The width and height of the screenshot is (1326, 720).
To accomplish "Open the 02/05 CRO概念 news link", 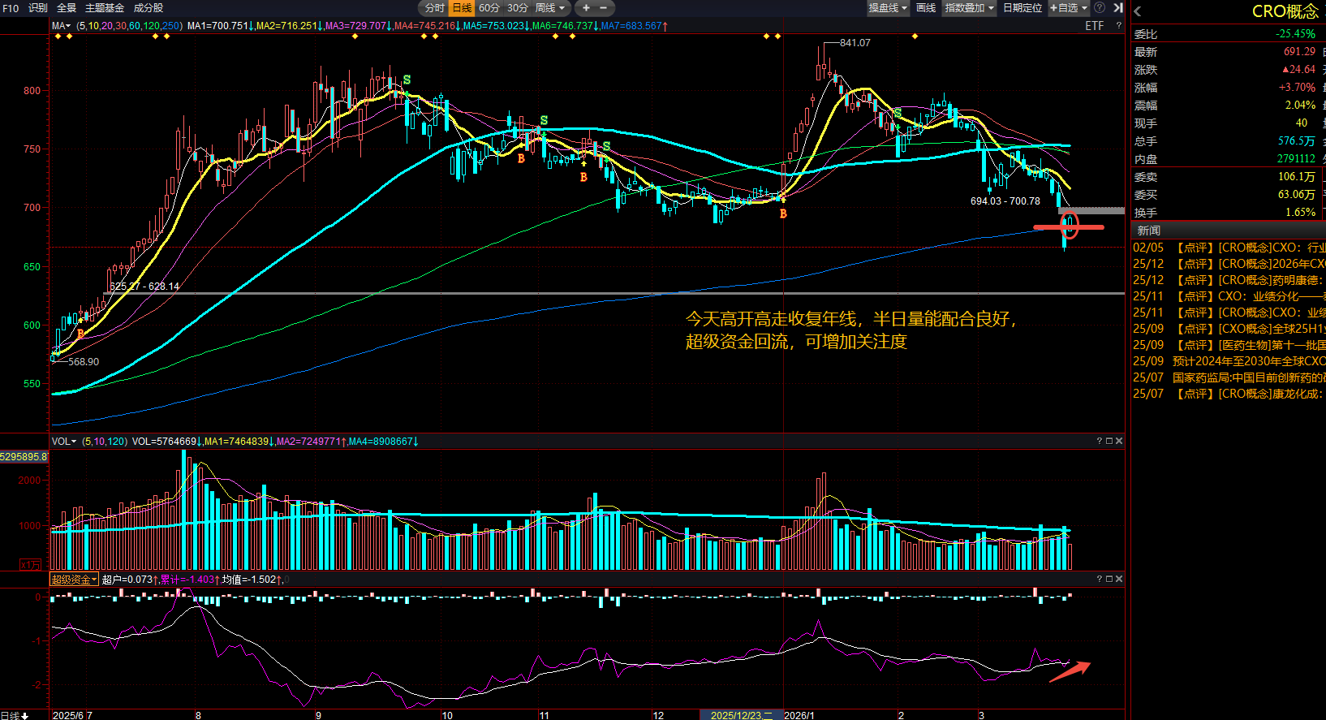I will pos(1229,248).
